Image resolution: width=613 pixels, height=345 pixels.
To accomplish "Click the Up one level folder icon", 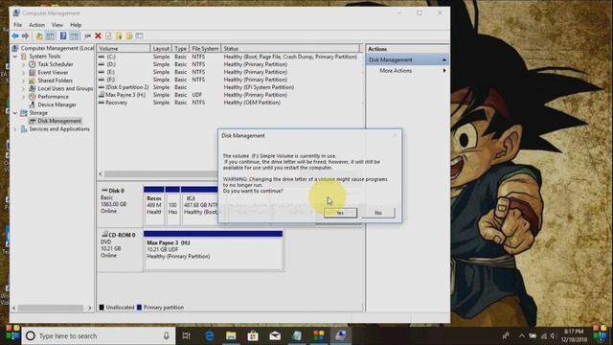I will click(39, 36).
